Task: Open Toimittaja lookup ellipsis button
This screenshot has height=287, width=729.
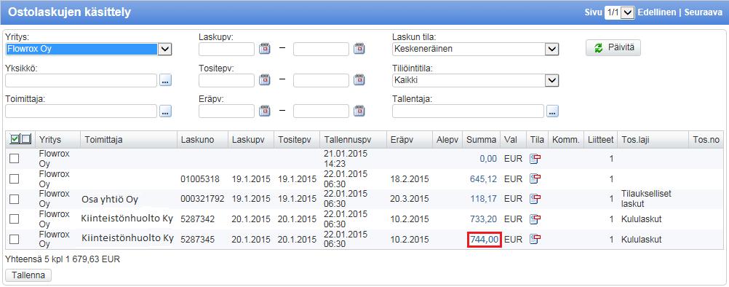Action: pos(166,111)
